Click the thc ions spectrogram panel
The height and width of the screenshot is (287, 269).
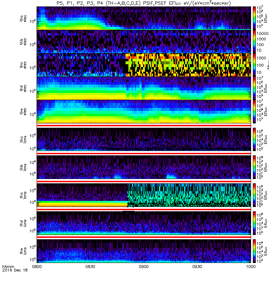pyautogui.click(x=144, y=195)
